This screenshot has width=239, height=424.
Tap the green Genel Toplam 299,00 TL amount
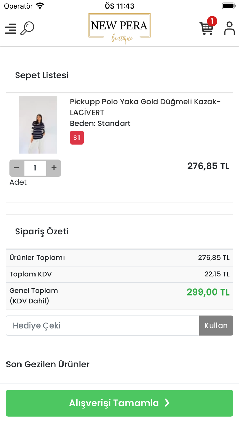click(x=208, y=292)
